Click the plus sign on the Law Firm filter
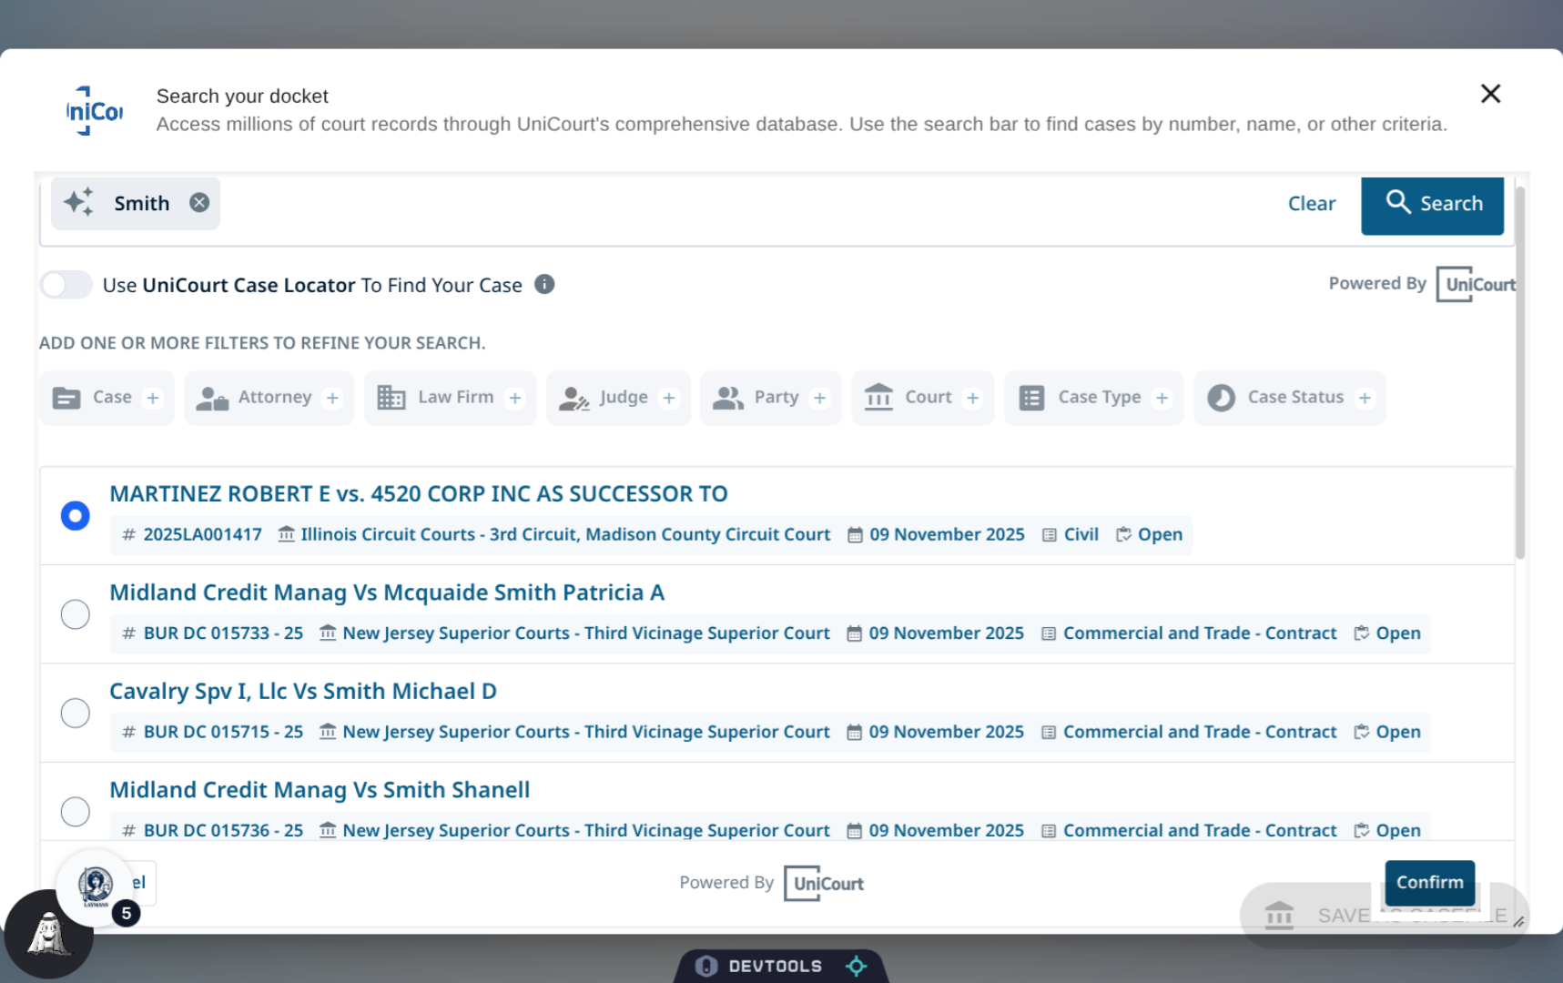This screenshot has width=1563, height=983. pyautogui.click(x=515, y=398)
